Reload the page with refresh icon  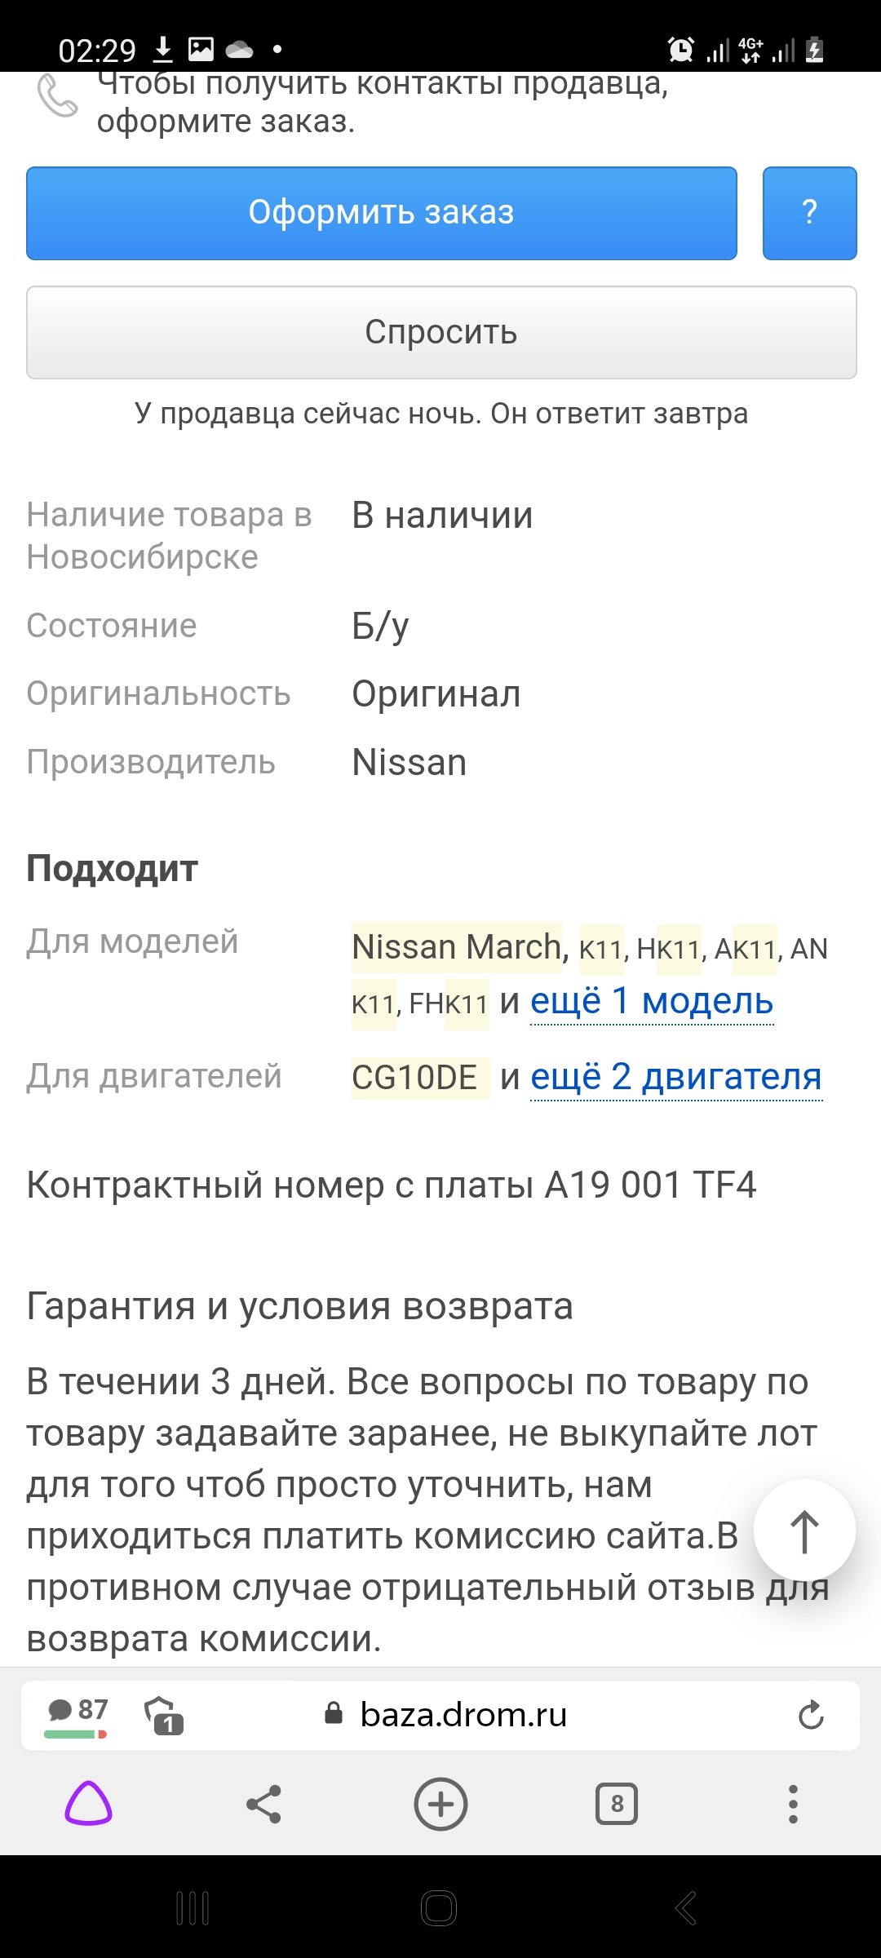tap(811, 1716)
